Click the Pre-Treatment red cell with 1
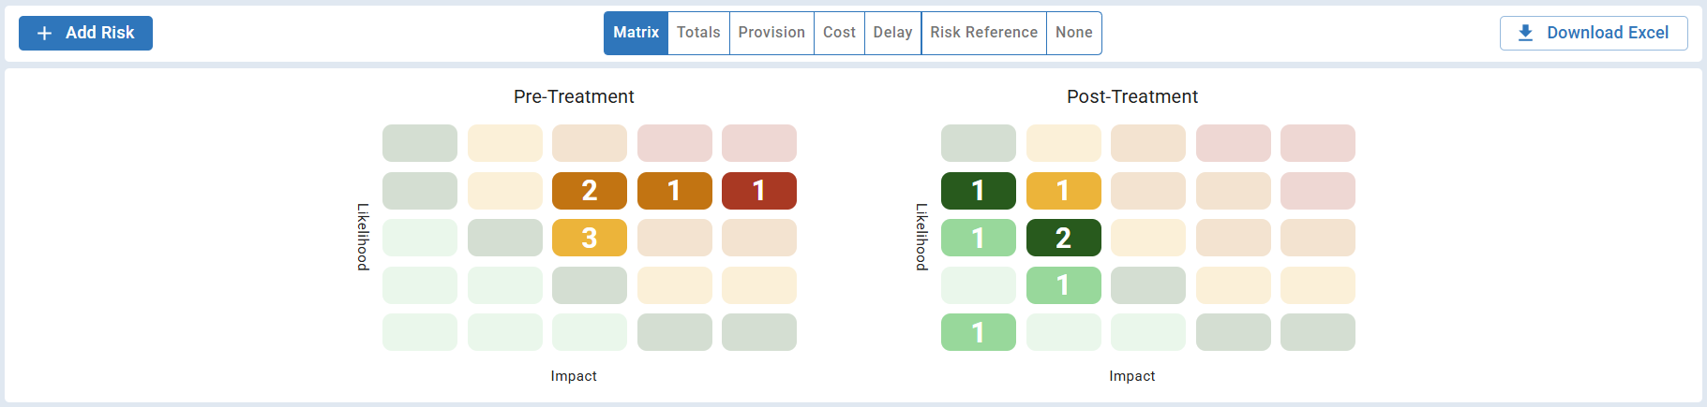This screenshot has width=1707, height=407. (x=758, y=191)
